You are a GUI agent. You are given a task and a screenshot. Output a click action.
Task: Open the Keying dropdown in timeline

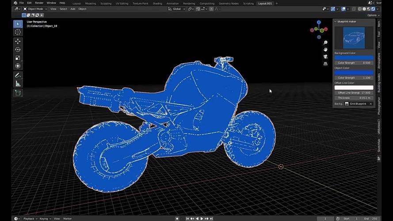point(45,219)
